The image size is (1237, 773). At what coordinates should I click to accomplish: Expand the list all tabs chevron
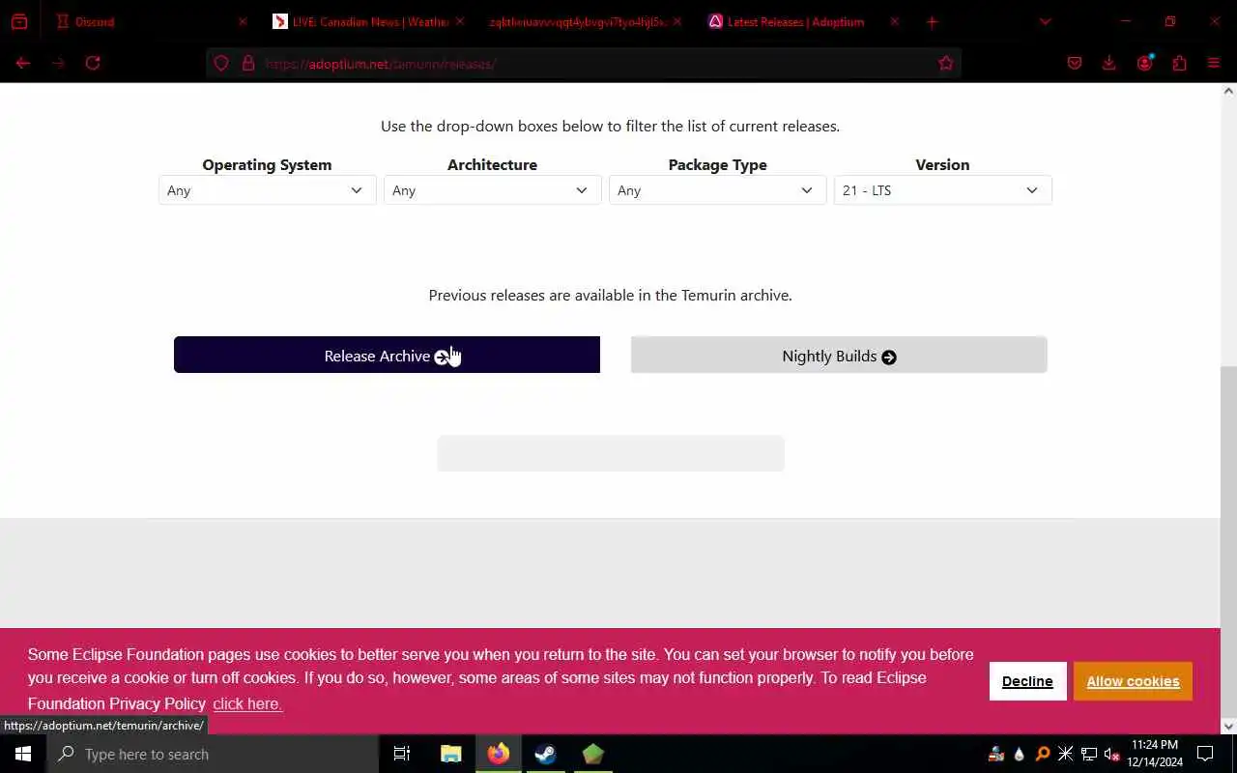[1045, 21]
